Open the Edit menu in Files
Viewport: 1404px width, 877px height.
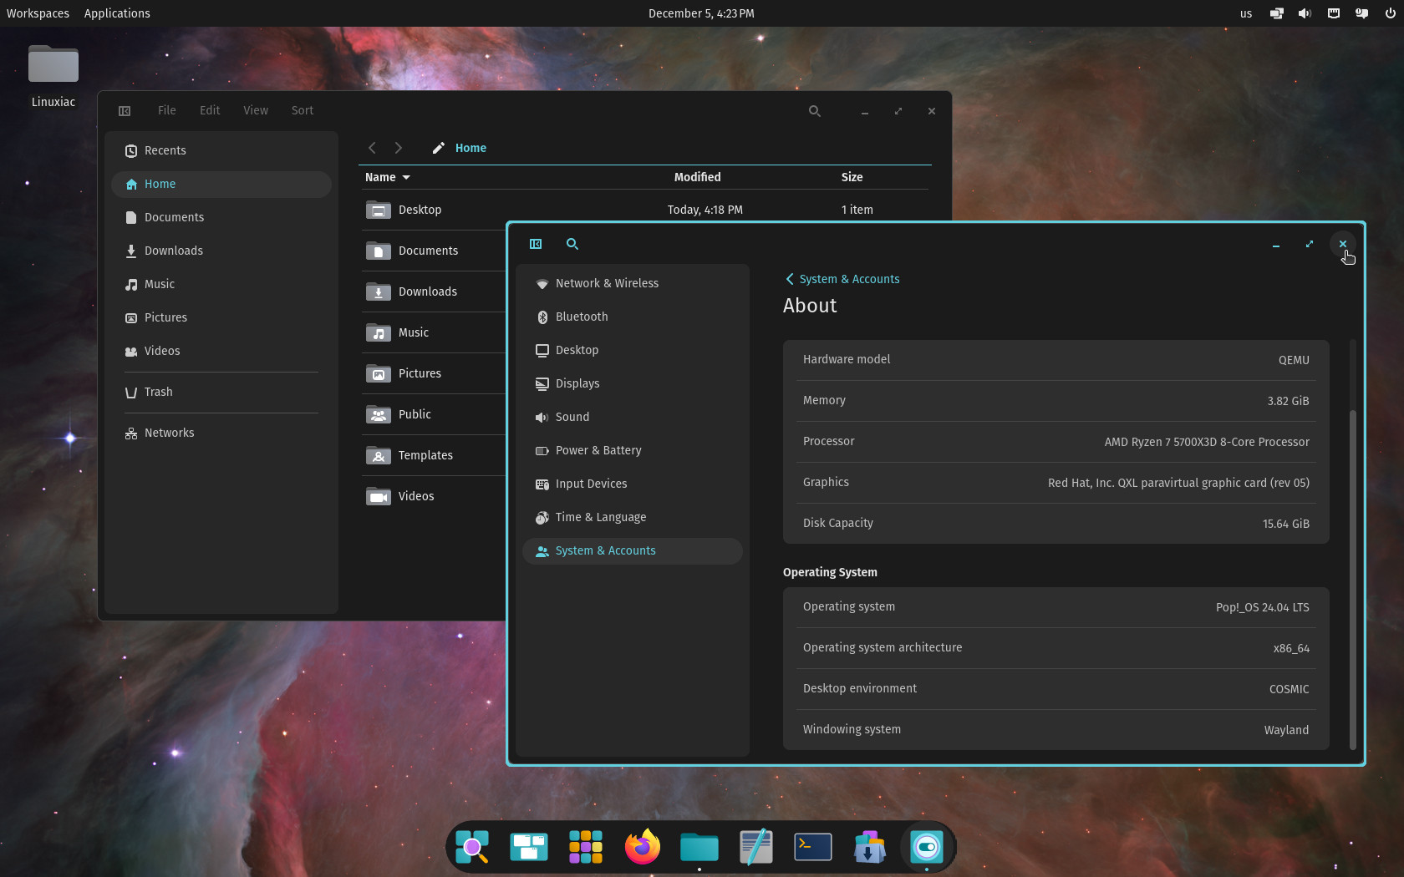[210, 110]
